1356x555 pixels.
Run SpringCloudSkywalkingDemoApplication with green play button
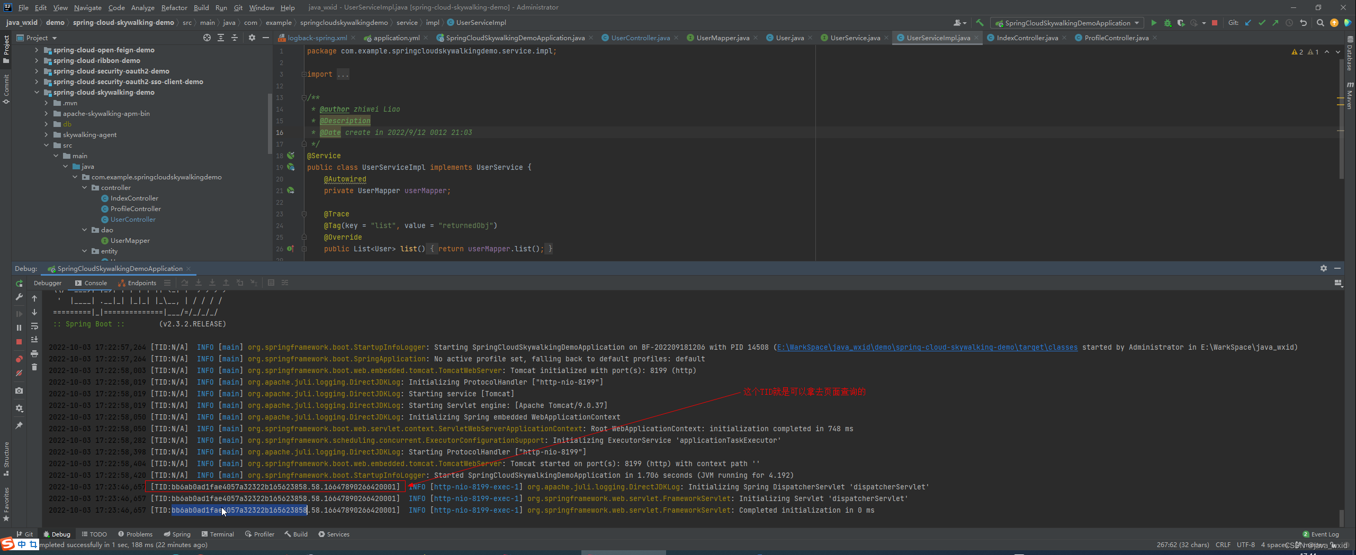[x=1154, y=23]
